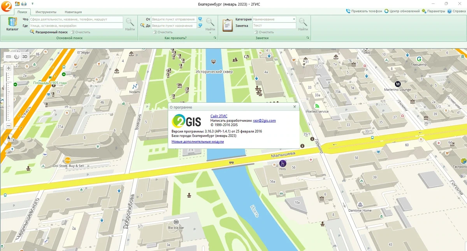Open Новые дополнительные модули link
Image resolution: width=467 pixels, height=251 pixels.
pyautogui.click(x=198, y=142)
